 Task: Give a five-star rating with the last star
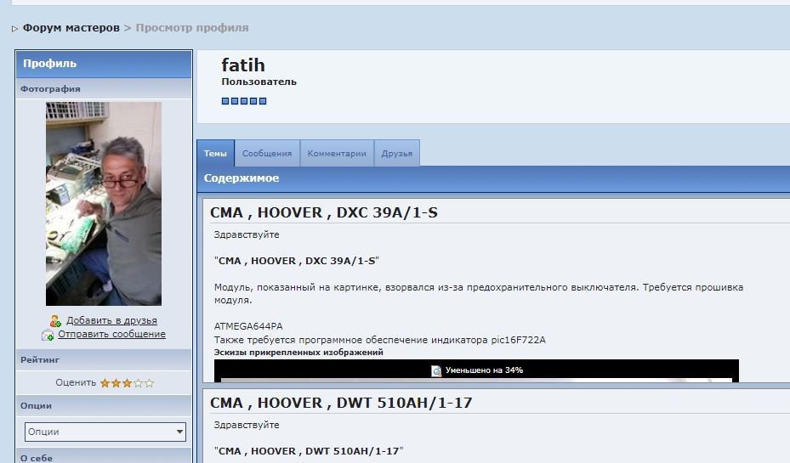pyautogui.click(x=150, y=383)
